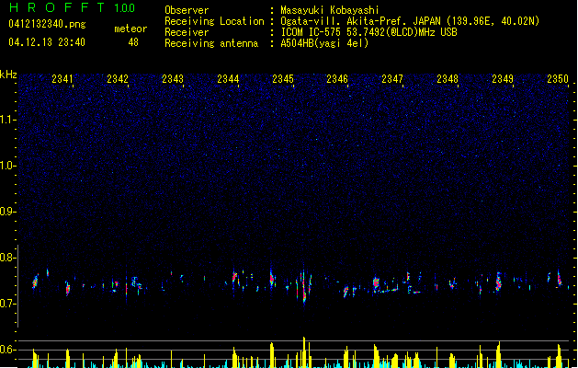Viewport: 578px width, 368px height.
Task: Click the 0.8 kHz axis label
Action: point(7,258)
